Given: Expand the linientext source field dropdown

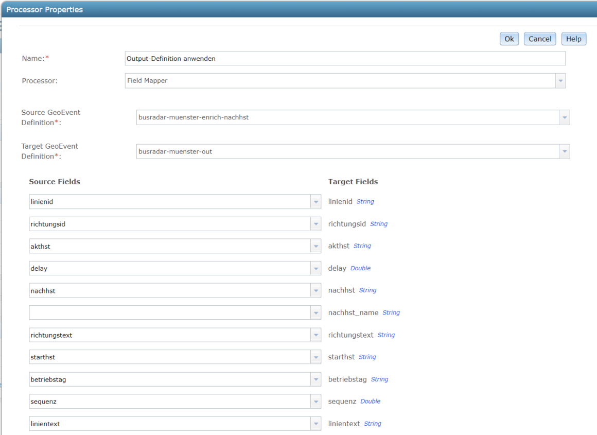Looking at the screenshot, I should coord(316,424).
